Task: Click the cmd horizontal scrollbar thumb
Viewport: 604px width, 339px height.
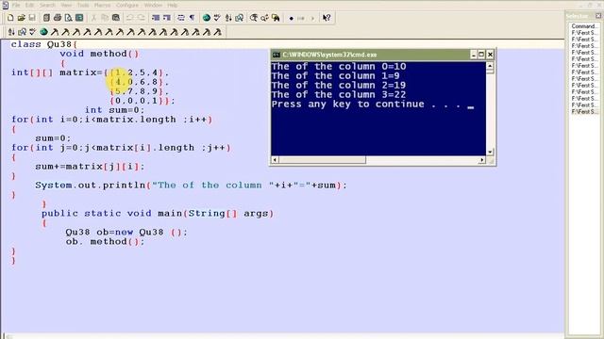Action: [x=322, y=160]
